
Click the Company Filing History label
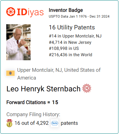33,114
